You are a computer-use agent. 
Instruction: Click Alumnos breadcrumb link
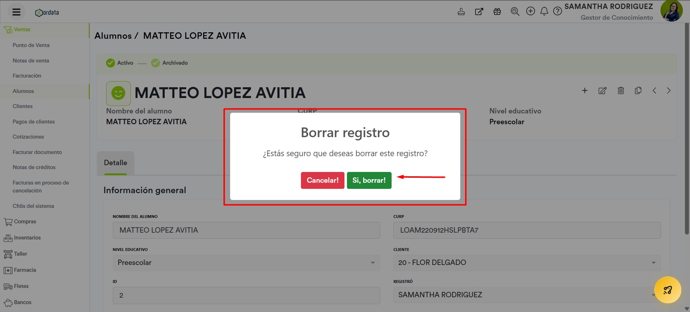click(113, 36)
